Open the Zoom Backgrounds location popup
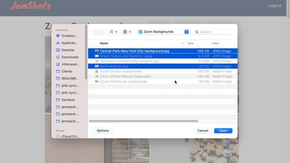 163,32
